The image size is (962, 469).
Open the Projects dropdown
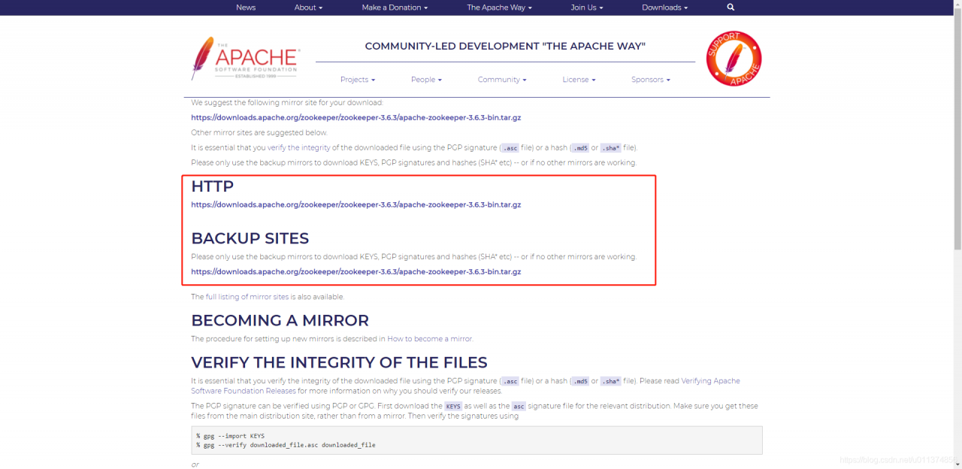pos(358,80)
